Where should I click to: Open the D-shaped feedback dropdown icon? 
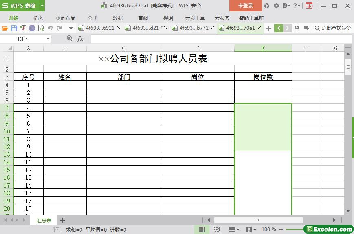click(286, 6)
